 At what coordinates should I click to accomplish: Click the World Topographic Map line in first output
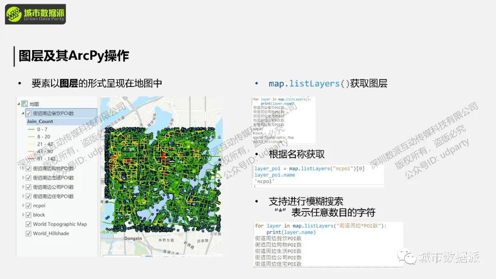click(x=273, y=137)
